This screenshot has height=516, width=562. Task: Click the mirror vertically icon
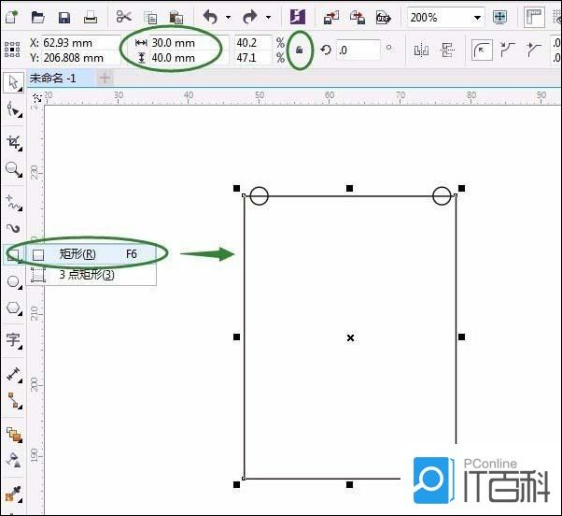click(x=448, y=50)
